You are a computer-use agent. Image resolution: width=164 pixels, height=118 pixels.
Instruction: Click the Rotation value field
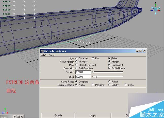[x=83, y=72]
